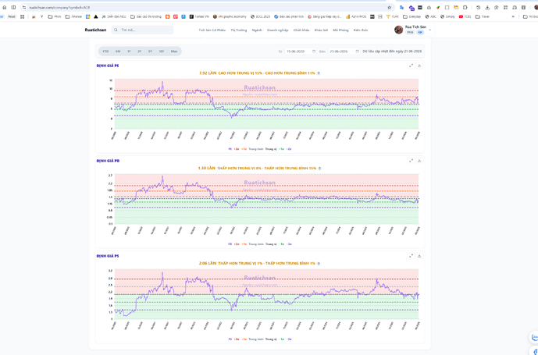Screen dimensions: 538x355
Task: Open the Everyday bookmarks folder
Action: tap(412, 16)
